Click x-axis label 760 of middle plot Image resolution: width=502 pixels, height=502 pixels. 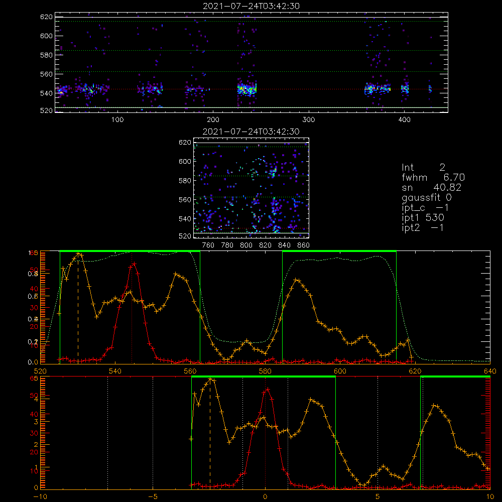click(x=208, y=245)
